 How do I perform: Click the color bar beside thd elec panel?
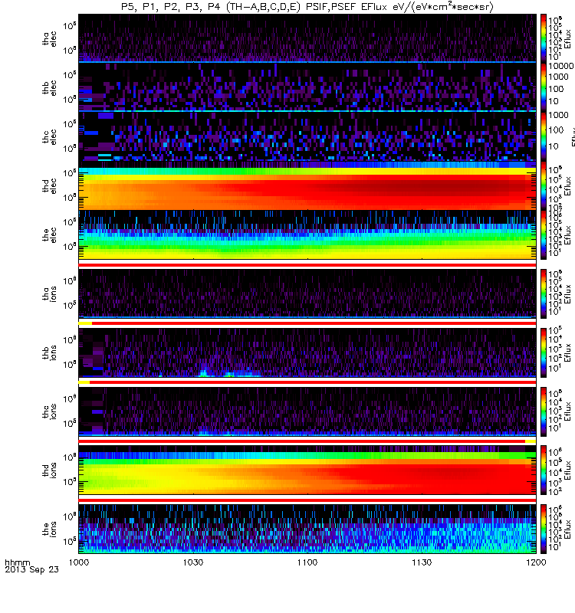544,185
